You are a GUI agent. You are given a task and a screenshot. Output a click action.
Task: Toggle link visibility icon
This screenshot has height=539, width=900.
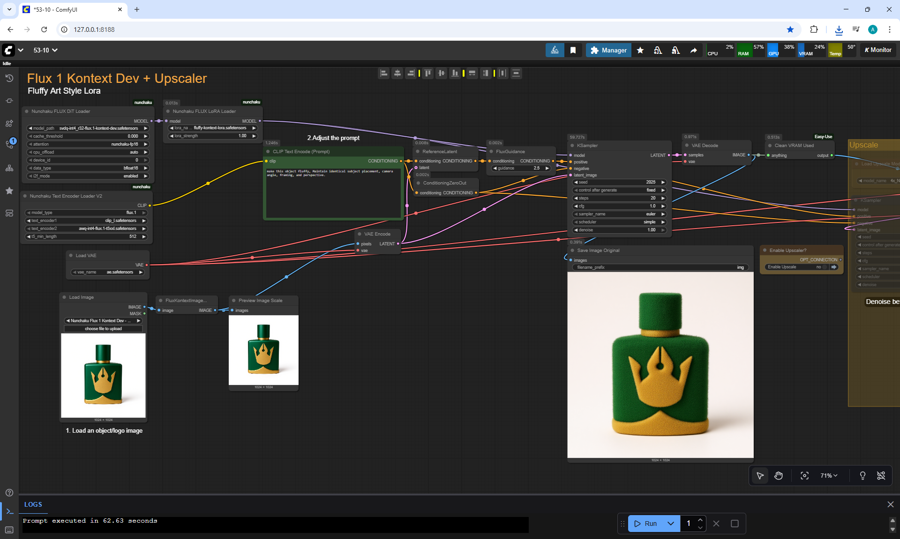click(881, 476)
